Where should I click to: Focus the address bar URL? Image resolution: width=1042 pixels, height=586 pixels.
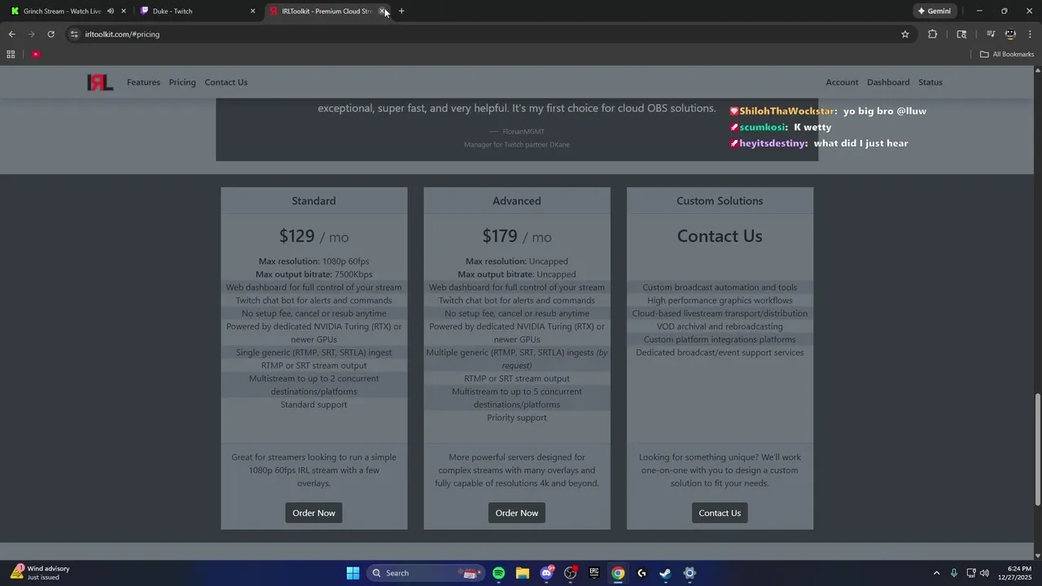pyautogui.click(x=122, y=34)
